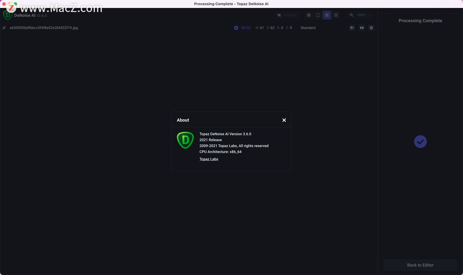Open output folder for the image
This screenshot has height=275, width=463.
coord(352,28)
